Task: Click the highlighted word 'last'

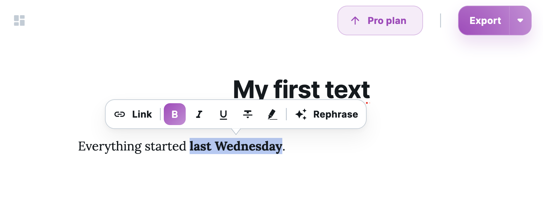Action: 200,146
